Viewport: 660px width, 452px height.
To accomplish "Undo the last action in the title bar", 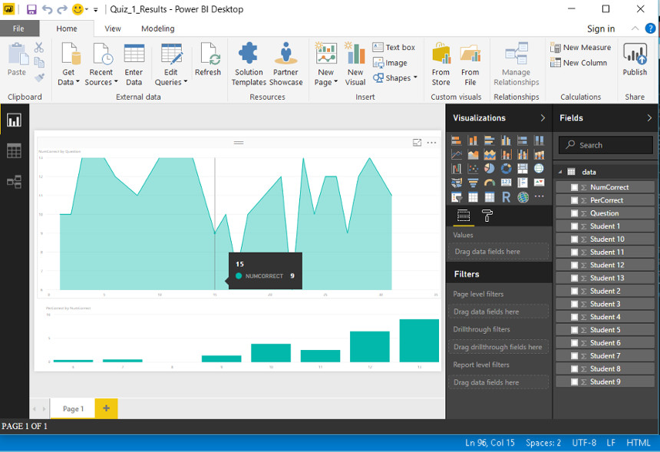I will point(47,9).
